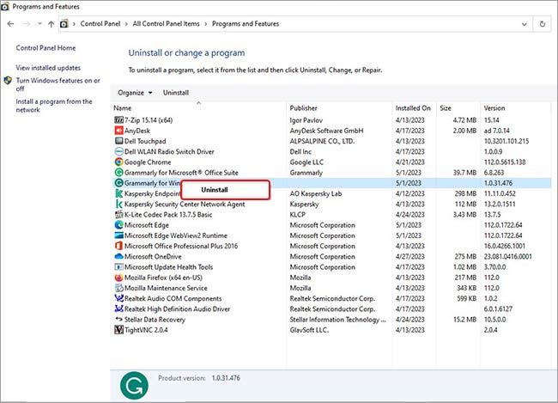
Task: Expand the address bar history dropdown
Action: (x=525, y=24)
